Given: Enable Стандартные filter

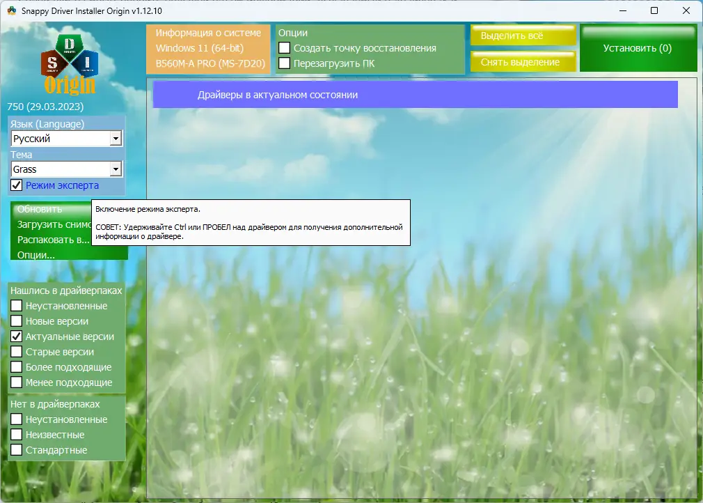Looking at the screenshot, I should tap(15, 450).
